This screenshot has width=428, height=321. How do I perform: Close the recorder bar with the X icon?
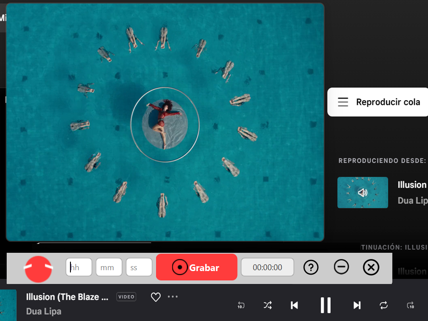coord(371,267)
